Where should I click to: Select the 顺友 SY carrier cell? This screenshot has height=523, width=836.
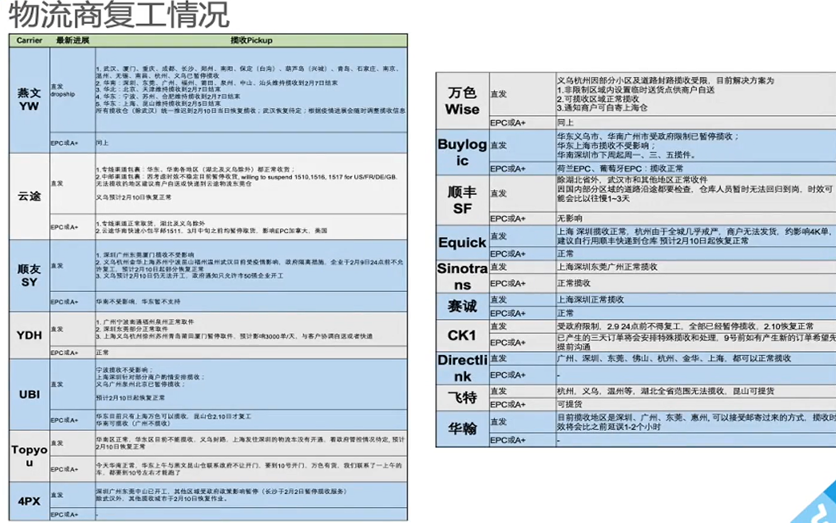pyautogui.click(x=29, y=275)
